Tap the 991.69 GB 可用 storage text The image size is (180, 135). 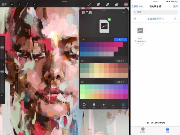click(158, 123)
